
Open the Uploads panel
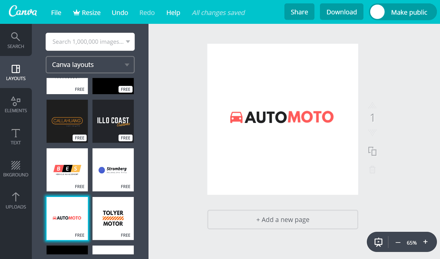16,201
